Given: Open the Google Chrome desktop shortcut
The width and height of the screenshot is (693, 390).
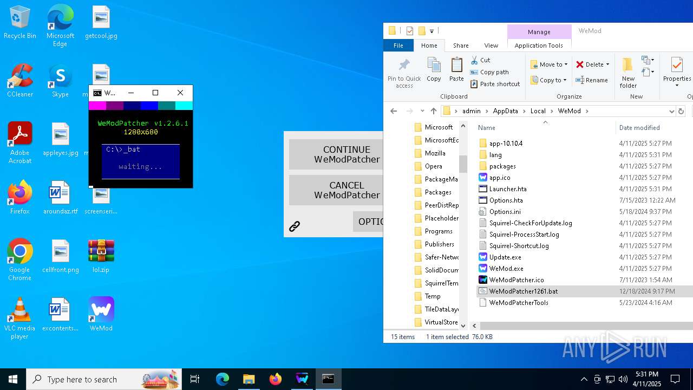Looking at the screenshot, I should (x=20, y=260).
